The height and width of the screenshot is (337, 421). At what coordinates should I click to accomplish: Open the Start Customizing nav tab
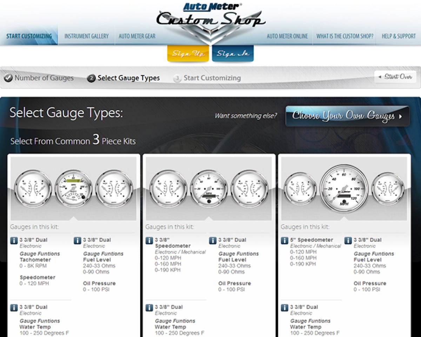point(29,36)
